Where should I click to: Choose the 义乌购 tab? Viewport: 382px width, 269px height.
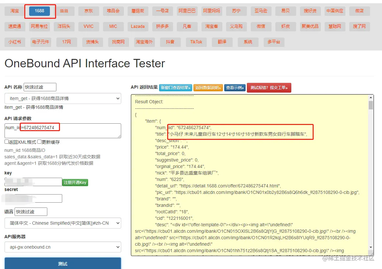tap(236, 27)
